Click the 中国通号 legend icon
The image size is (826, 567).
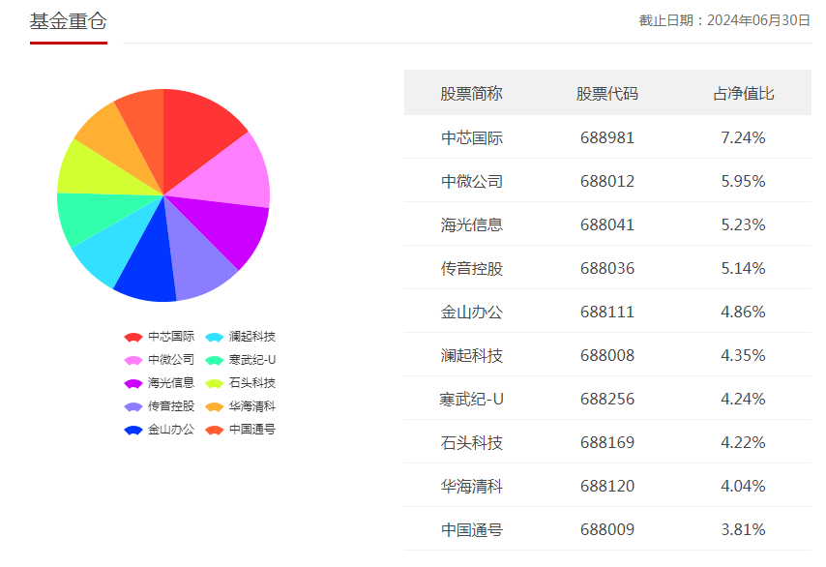point(215,430)
